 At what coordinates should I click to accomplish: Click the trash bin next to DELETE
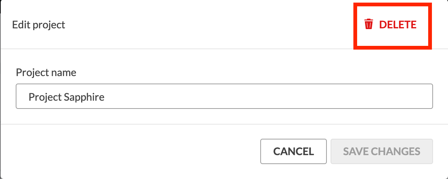click(x=369, y=24)
